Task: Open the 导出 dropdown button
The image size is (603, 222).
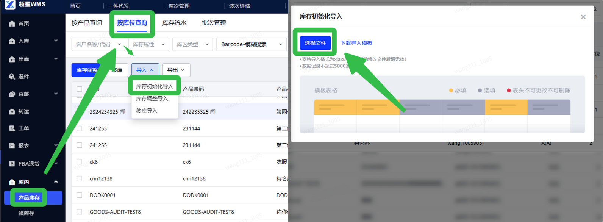Action: coord(176,70)
